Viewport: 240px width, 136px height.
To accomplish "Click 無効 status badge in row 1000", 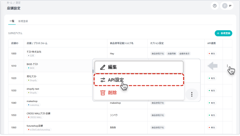I will click(212, 53).
